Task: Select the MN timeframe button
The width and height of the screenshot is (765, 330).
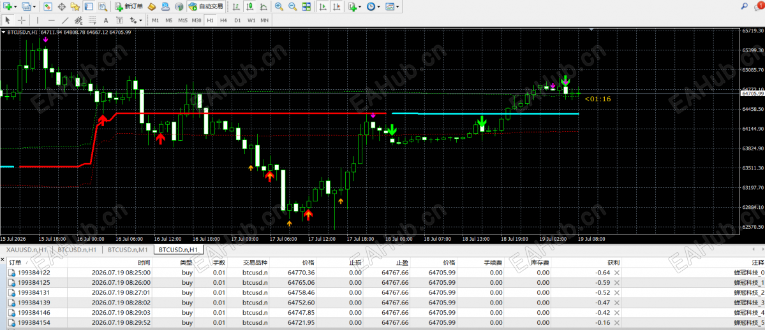Action: [x=264, y=20]
